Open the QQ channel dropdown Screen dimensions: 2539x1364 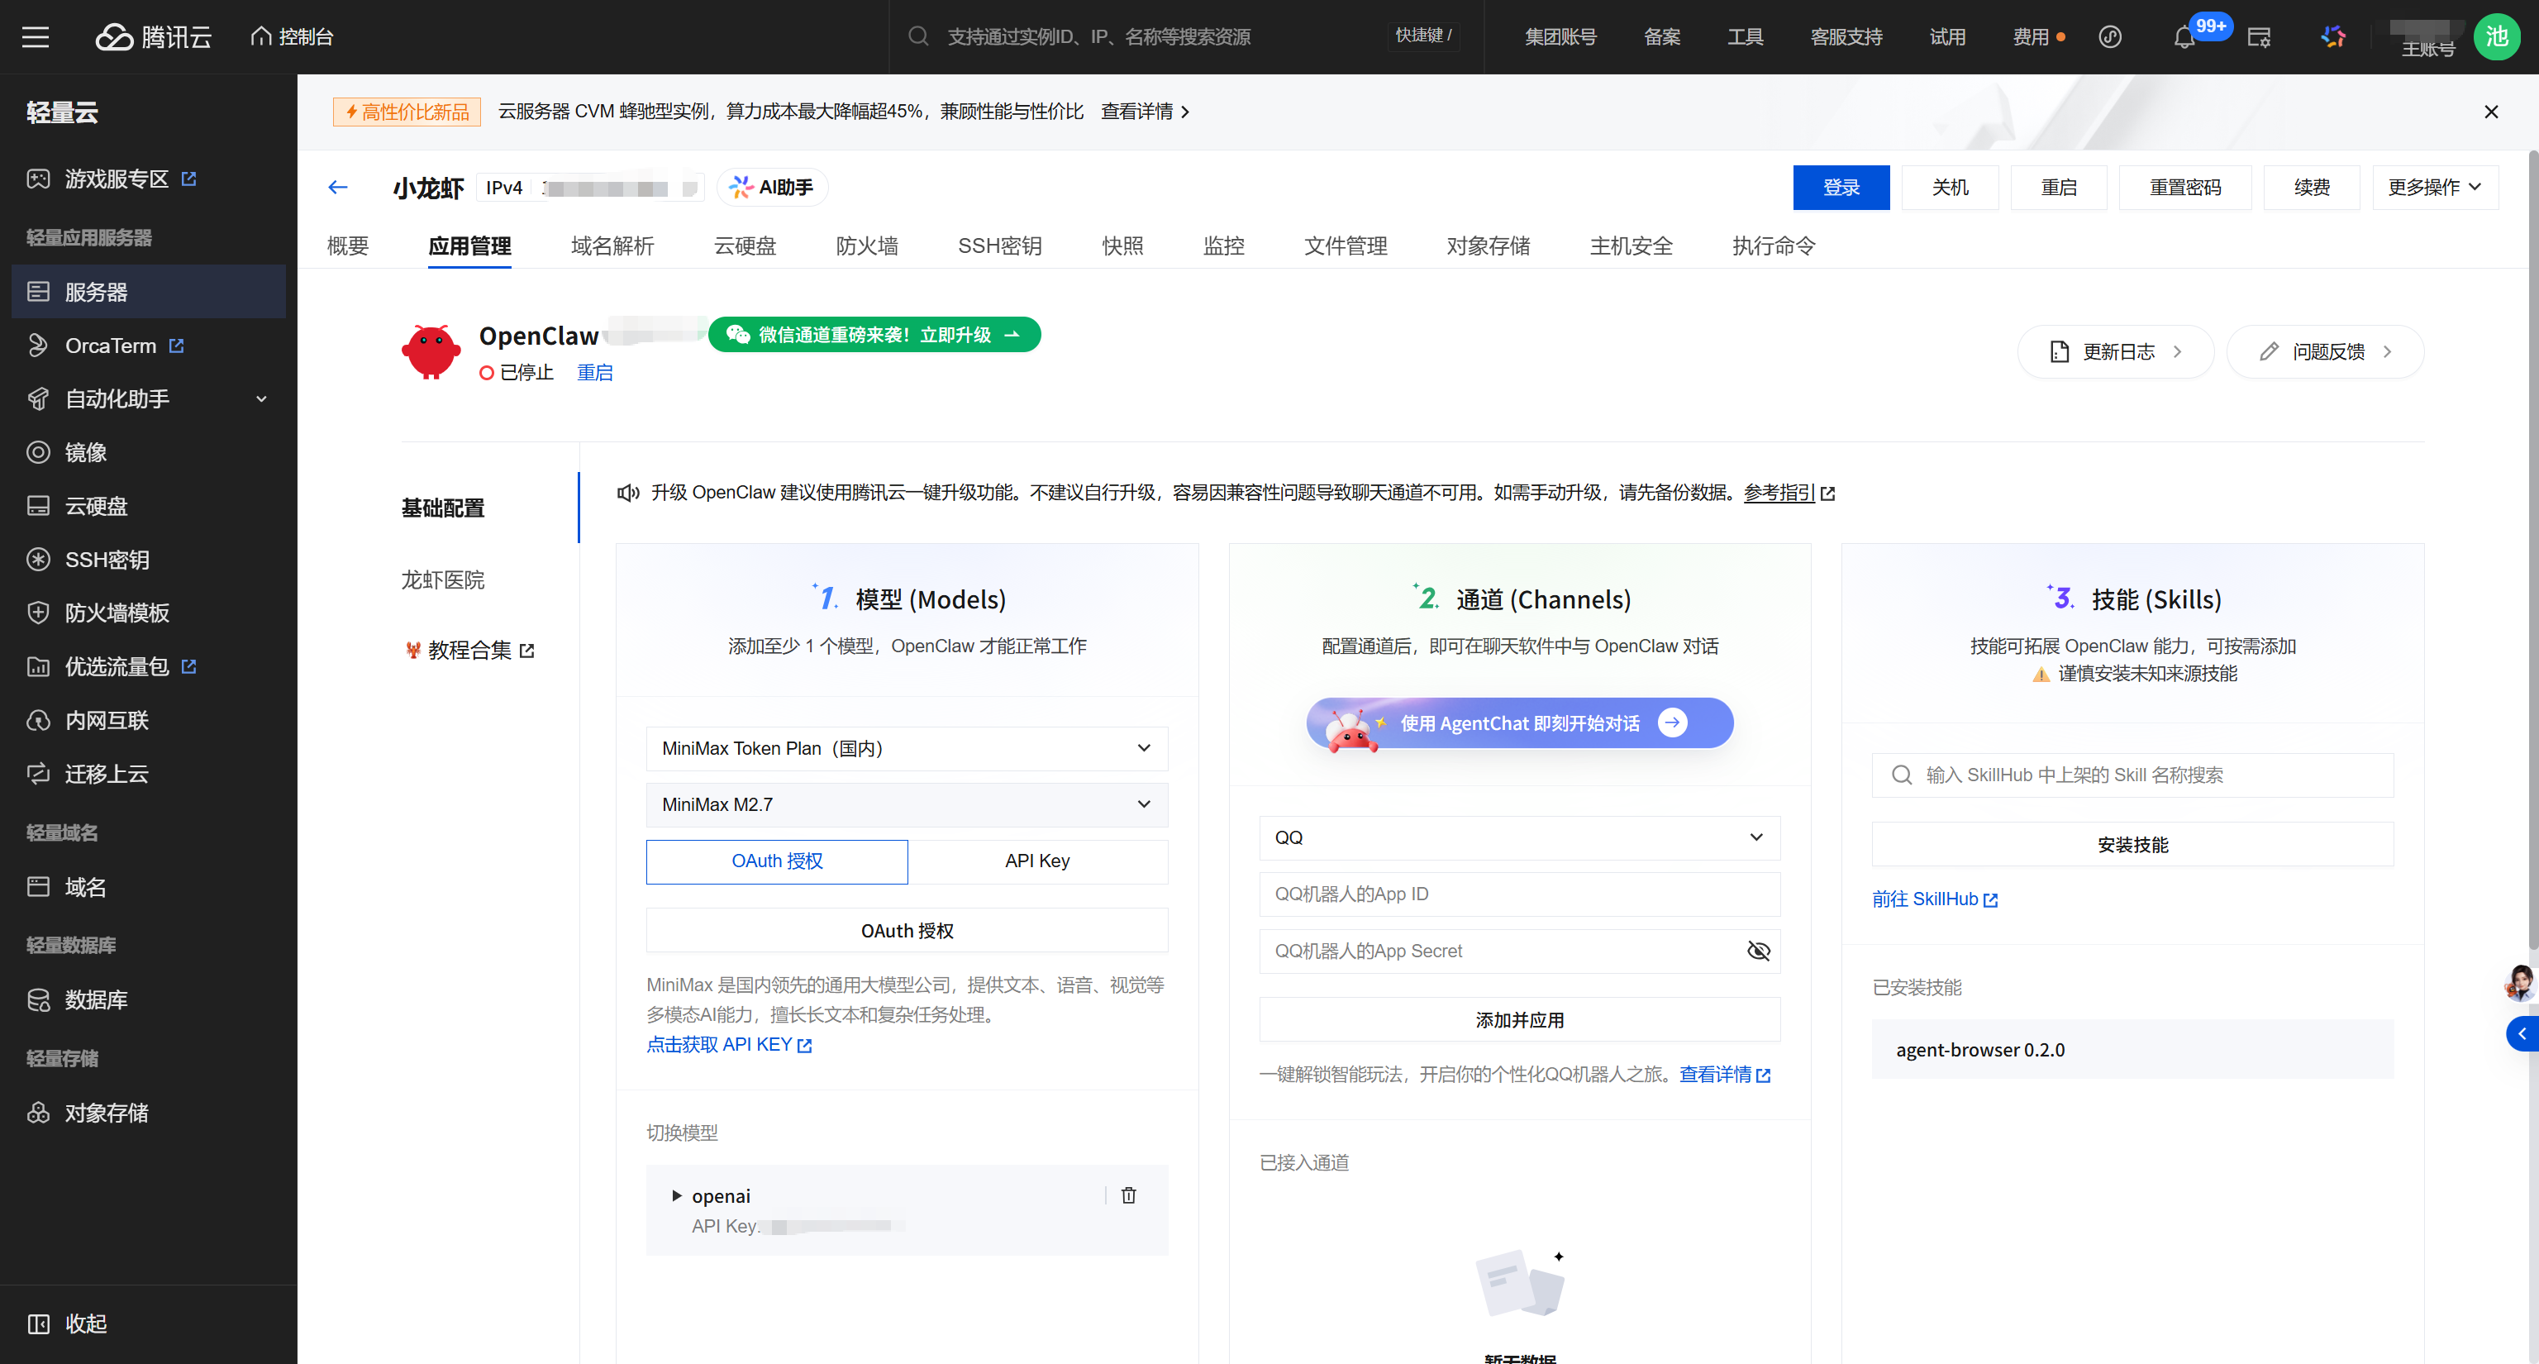click(1519, 837)
